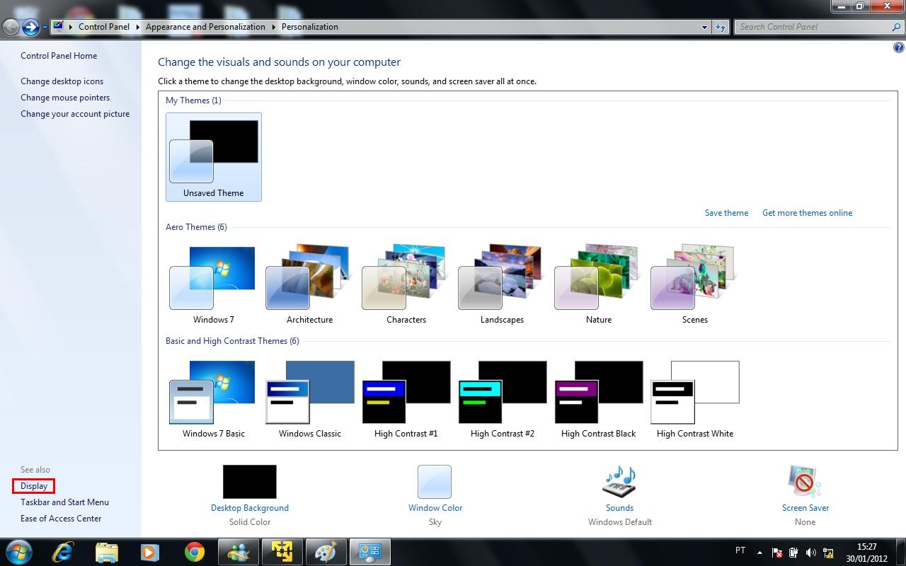
Task: Open the Ease of Access Center link
Action: click(61, 519)
